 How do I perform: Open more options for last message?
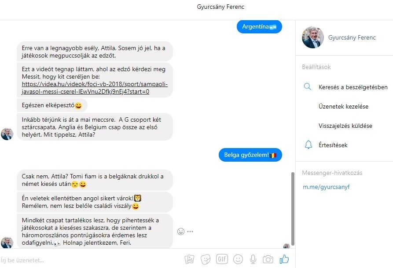190,232
